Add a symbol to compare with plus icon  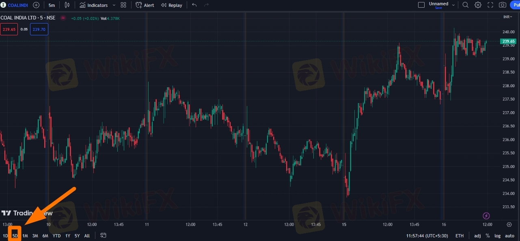[x=36, y=5]
